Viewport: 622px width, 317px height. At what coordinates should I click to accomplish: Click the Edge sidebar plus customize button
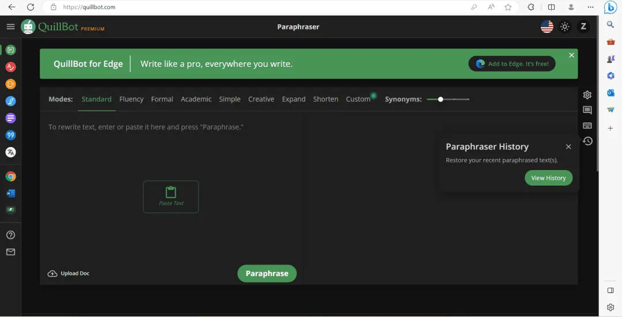(610, 128)
